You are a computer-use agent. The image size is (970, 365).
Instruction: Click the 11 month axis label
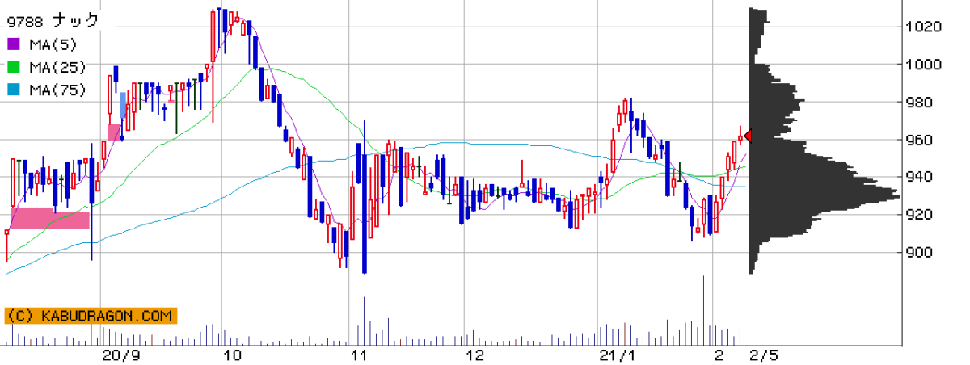pyautogui.click(x=359, y=355)
